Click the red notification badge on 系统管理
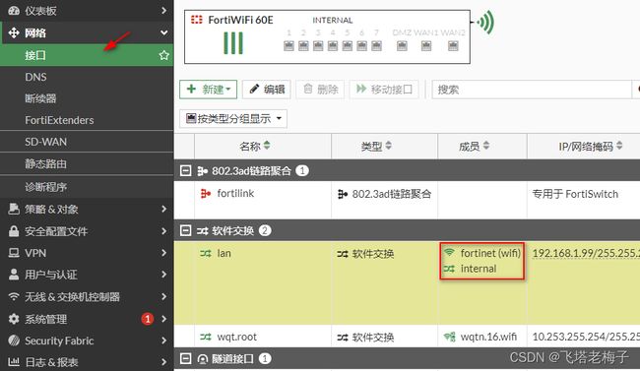Screen dimensions: 640x371 tap(148, 319)
